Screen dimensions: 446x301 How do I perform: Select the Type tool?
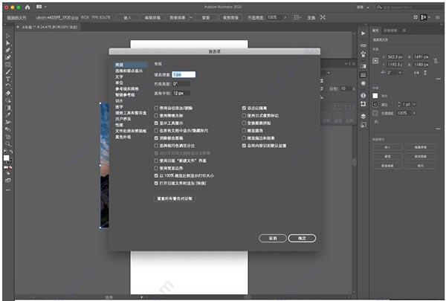(7, 78)
